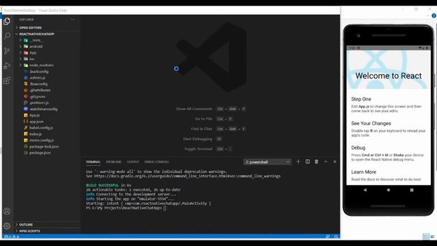This screenshot has height=246, width=437.
Task: Open the docs.gradle.org link in terminal
Action: pyautogui.click(x=187, y=176)
